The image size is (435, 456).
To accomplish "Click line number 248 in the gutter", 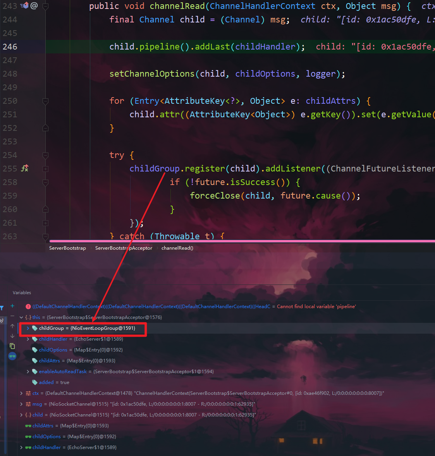I will coord(10,74).
